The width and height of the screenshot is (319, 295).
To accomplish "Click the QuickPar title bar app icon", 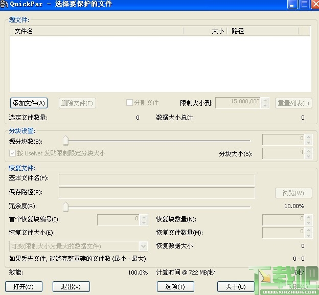I will [4, 4].
